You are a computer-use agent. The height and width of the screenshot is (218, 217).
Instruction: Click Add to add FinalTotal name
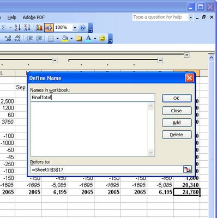177,123
